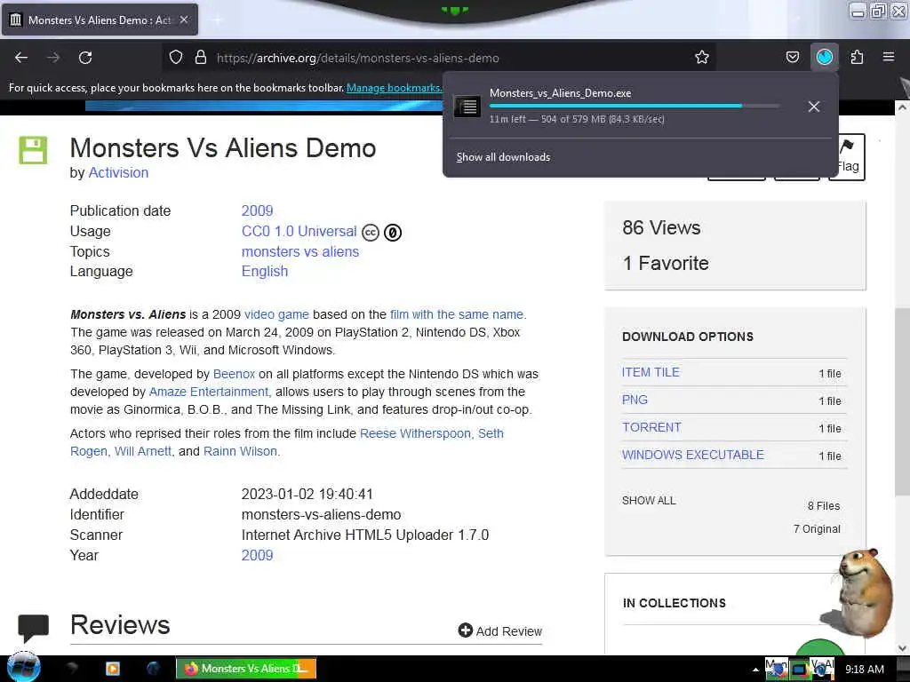Click the Creative Commons cc icon
This screenshot has width=910, height=682.
point(371,233)
